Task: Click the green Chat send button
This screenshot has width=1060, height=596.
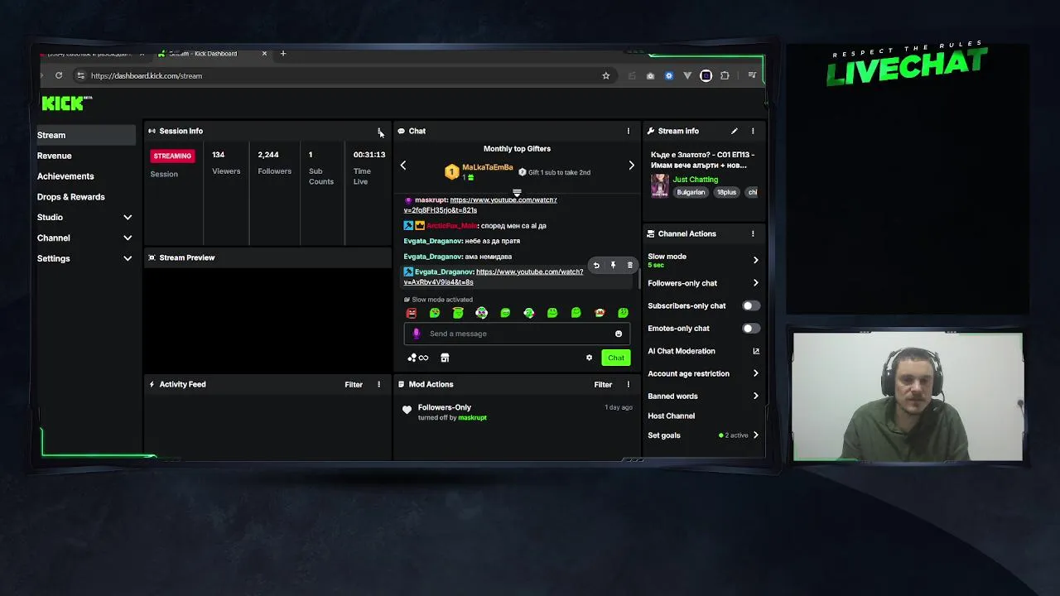Action: click(616, 358)
